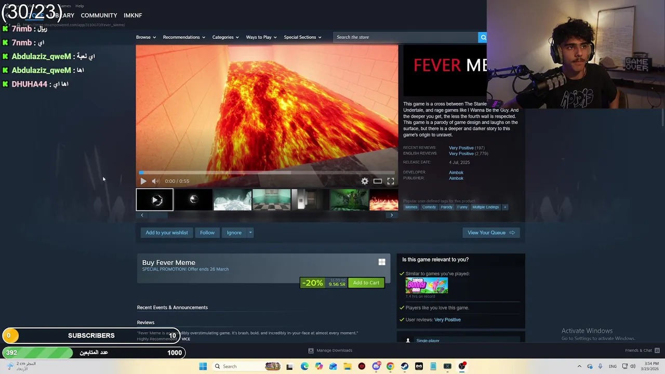The width and height of the screenshot is (665, 374).
Task: Open Friends & Chat
Action: [643, 350]
